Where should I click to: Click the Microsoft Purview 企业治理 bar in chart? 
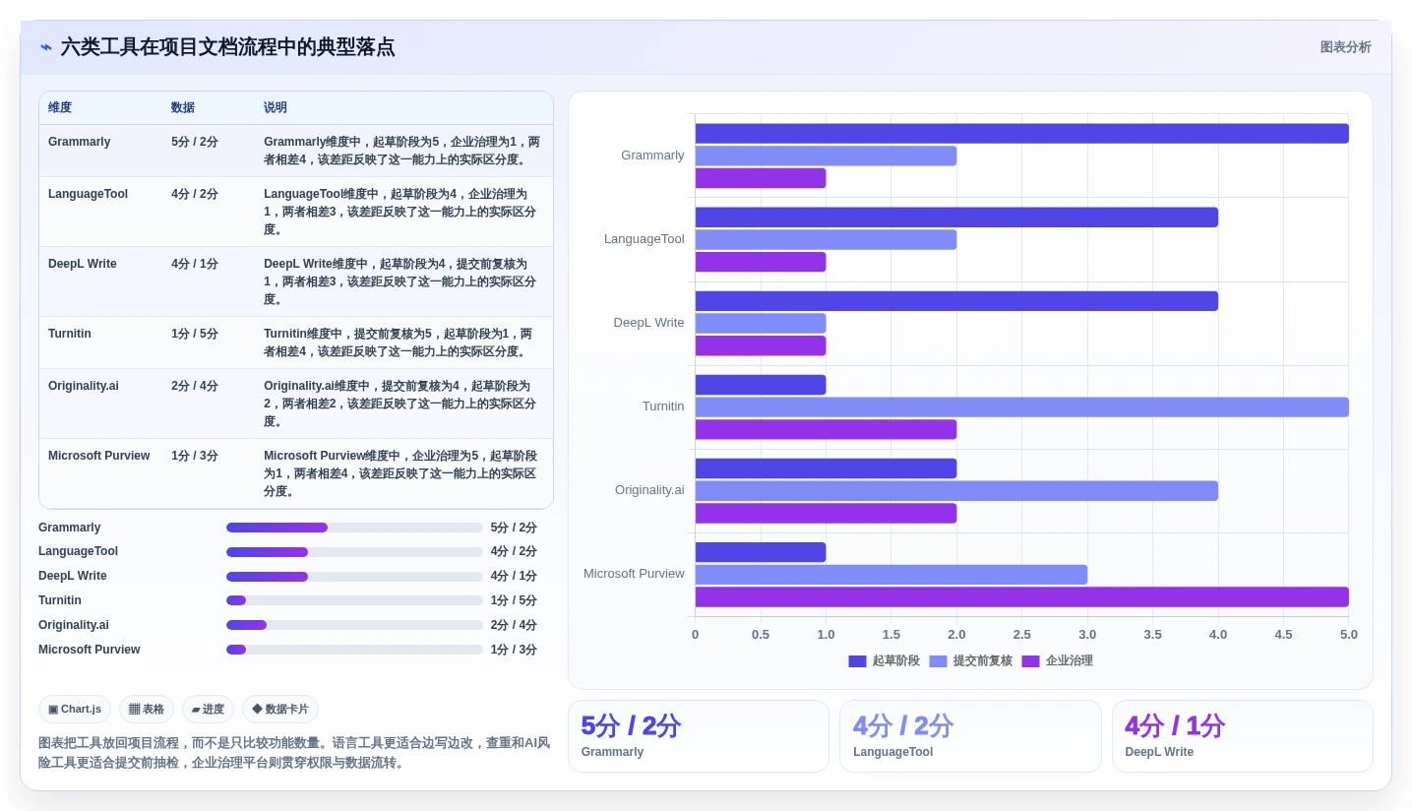[x=1021, y=597]
